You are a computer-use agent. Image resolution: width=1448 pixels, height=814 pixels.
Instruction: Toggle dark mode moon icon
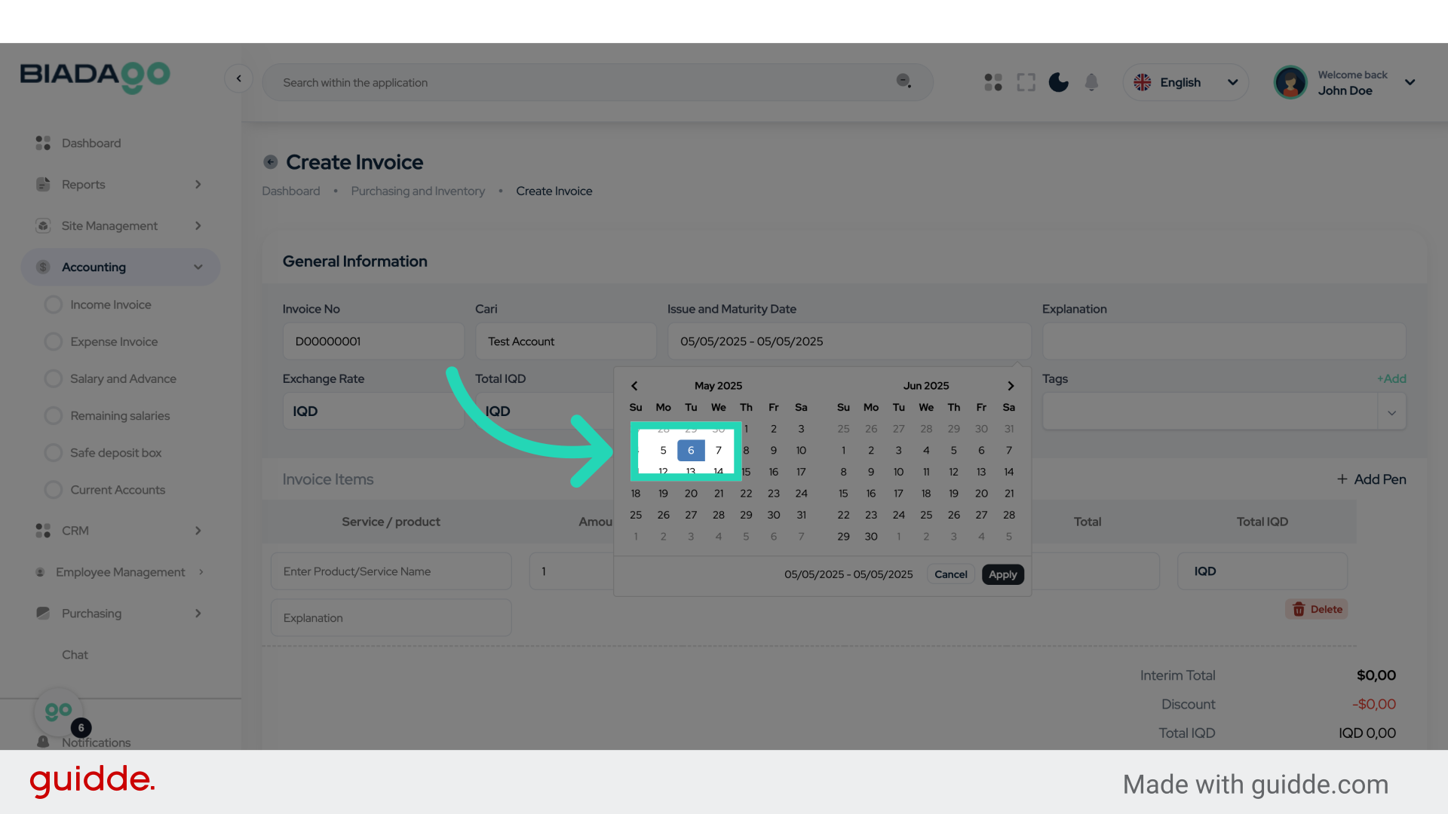(1058, 82)
